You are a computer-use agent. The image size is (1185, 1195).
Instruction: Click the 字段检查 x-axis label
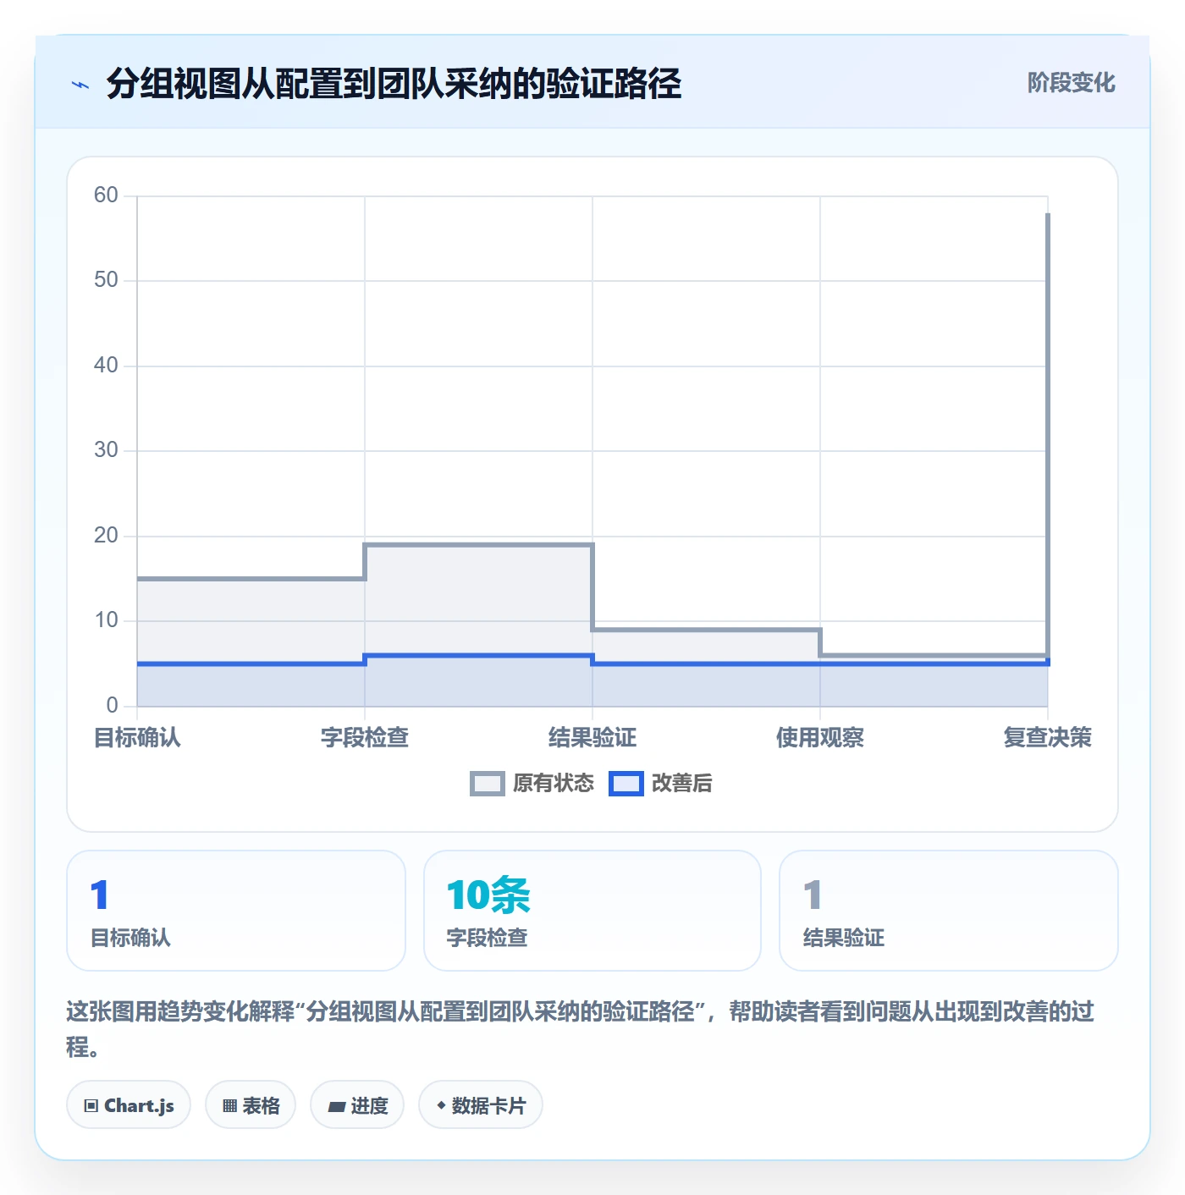(x=365, y=738)
